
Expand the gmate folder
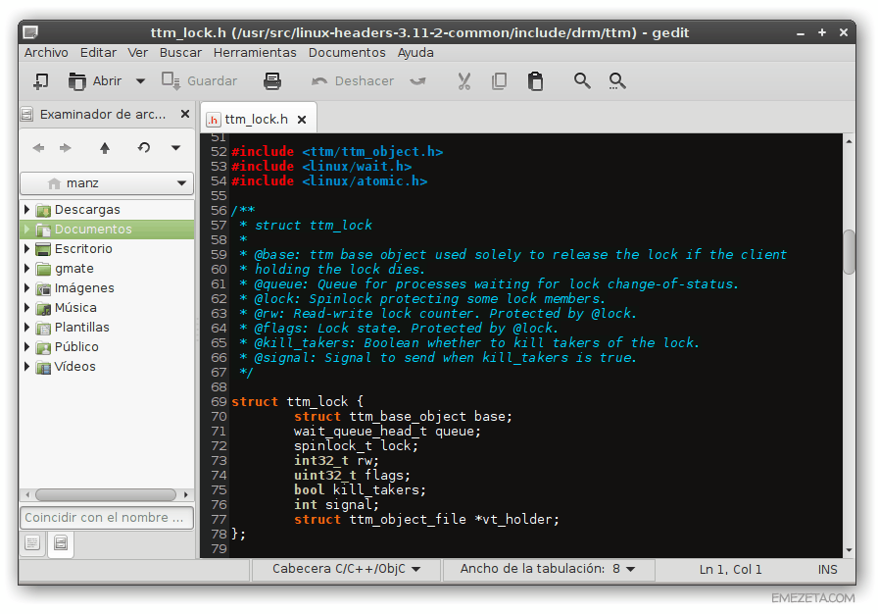26,269
